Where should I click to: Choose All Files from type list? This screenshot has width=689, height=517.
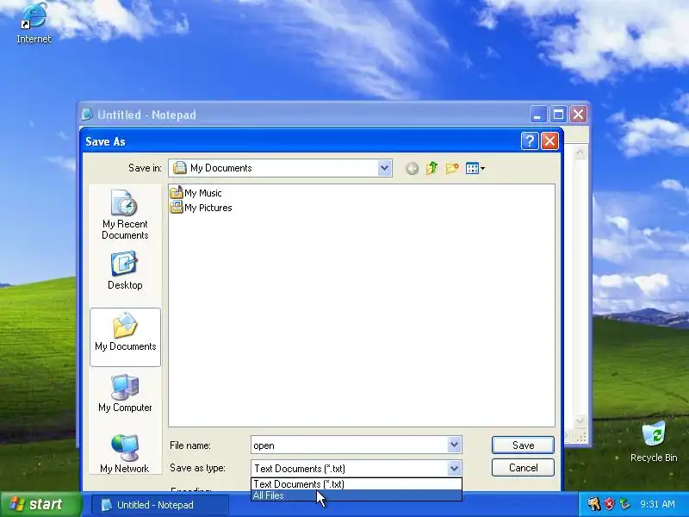tap(357, 495)
